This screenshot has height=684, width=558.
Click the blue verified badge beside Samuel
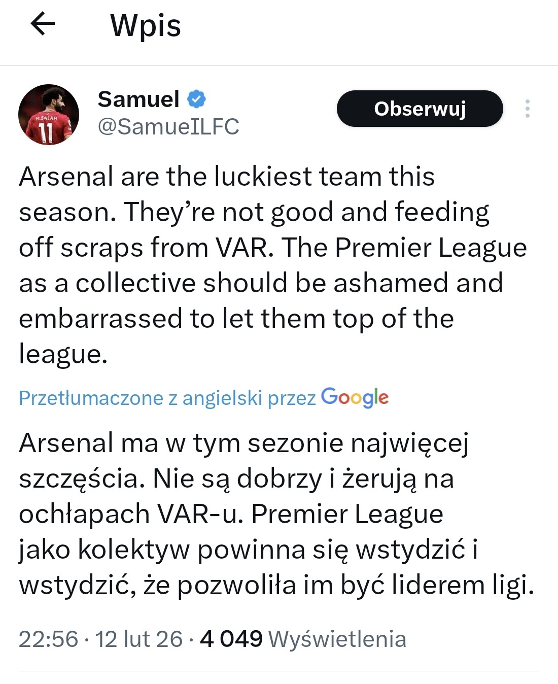[197, 99]
